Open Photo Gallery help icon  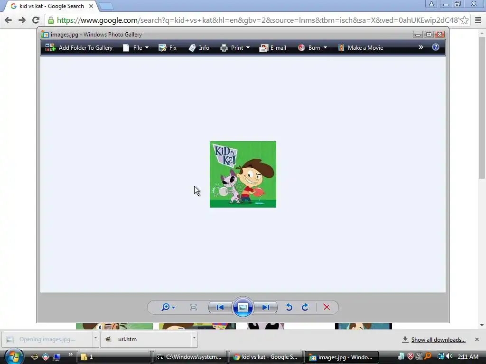(x=436, y=47)
